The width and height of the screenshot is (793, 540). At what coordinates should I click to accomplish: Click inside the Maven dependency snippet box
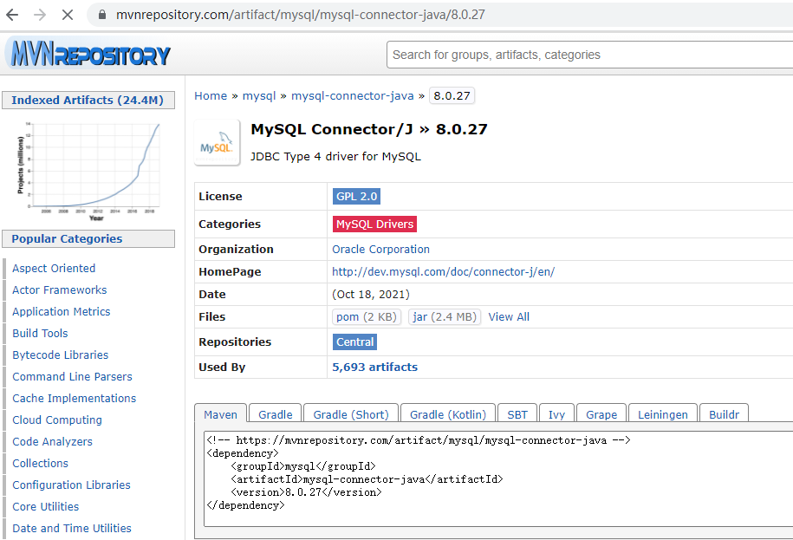498,478
